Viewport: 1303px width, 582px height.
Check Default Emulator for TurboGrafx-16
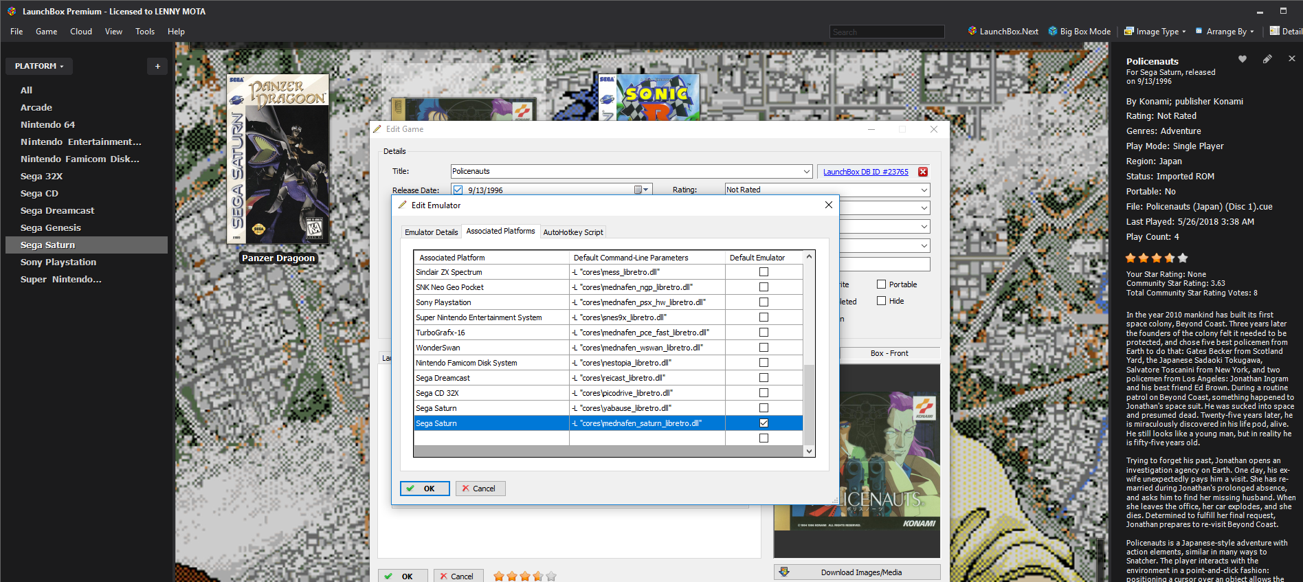click(764, 333)
